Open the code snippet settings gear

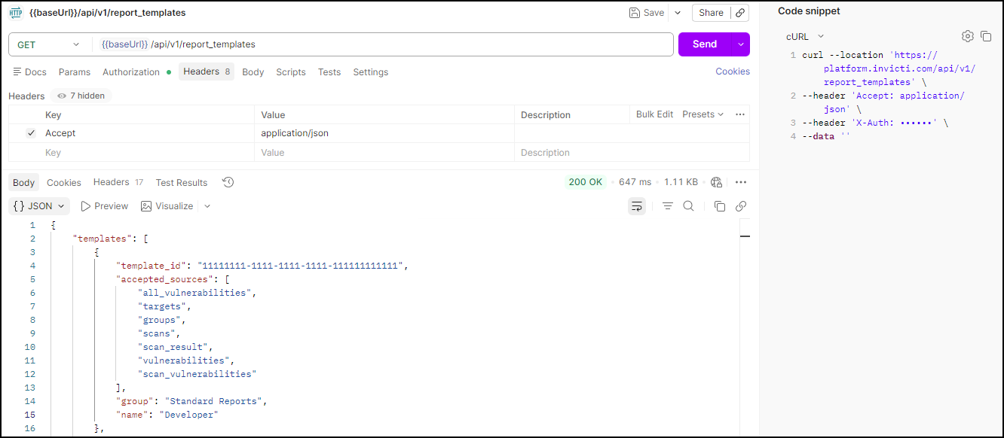[x=967, y=35]
